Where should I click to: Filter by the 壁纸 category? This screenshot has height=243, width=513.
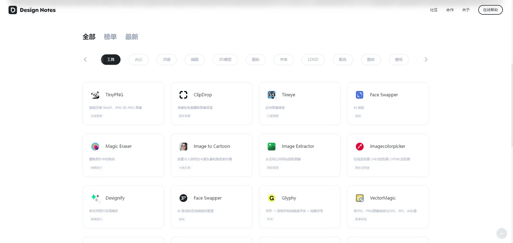click(399, 60)
